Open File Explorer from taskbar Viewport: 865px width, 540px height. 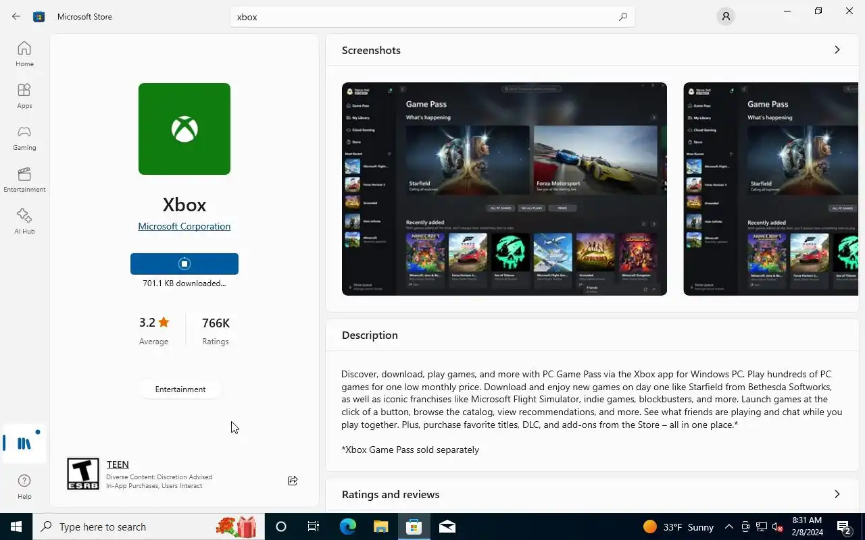pyautogui.click(x=380, y=526)
